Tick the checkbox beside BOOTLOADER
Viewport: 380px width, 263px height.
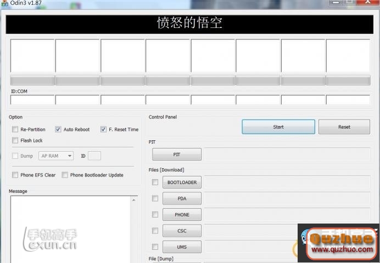[x=155, y=182]
